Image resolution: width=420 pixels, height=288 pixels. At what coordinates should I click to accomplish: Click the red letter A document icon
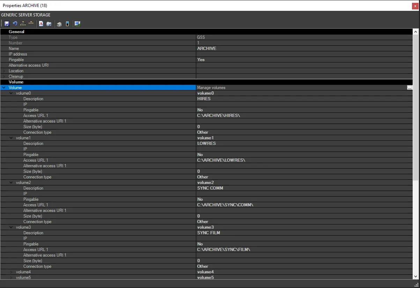[41, 24]
